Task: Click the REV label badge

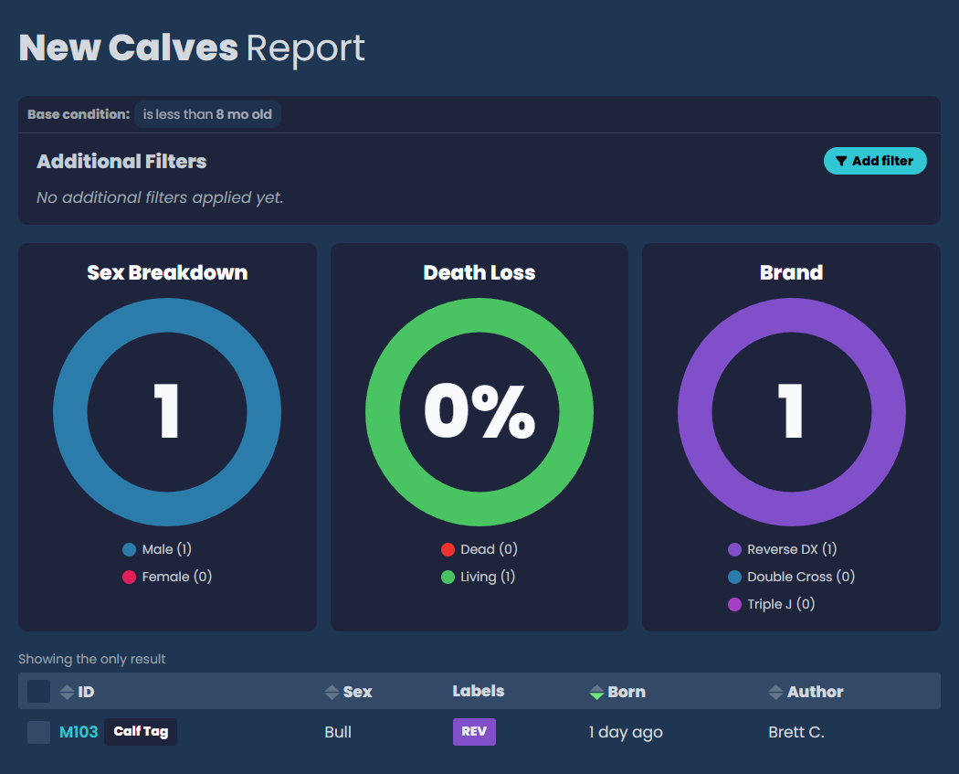Action: coord(474,732)
